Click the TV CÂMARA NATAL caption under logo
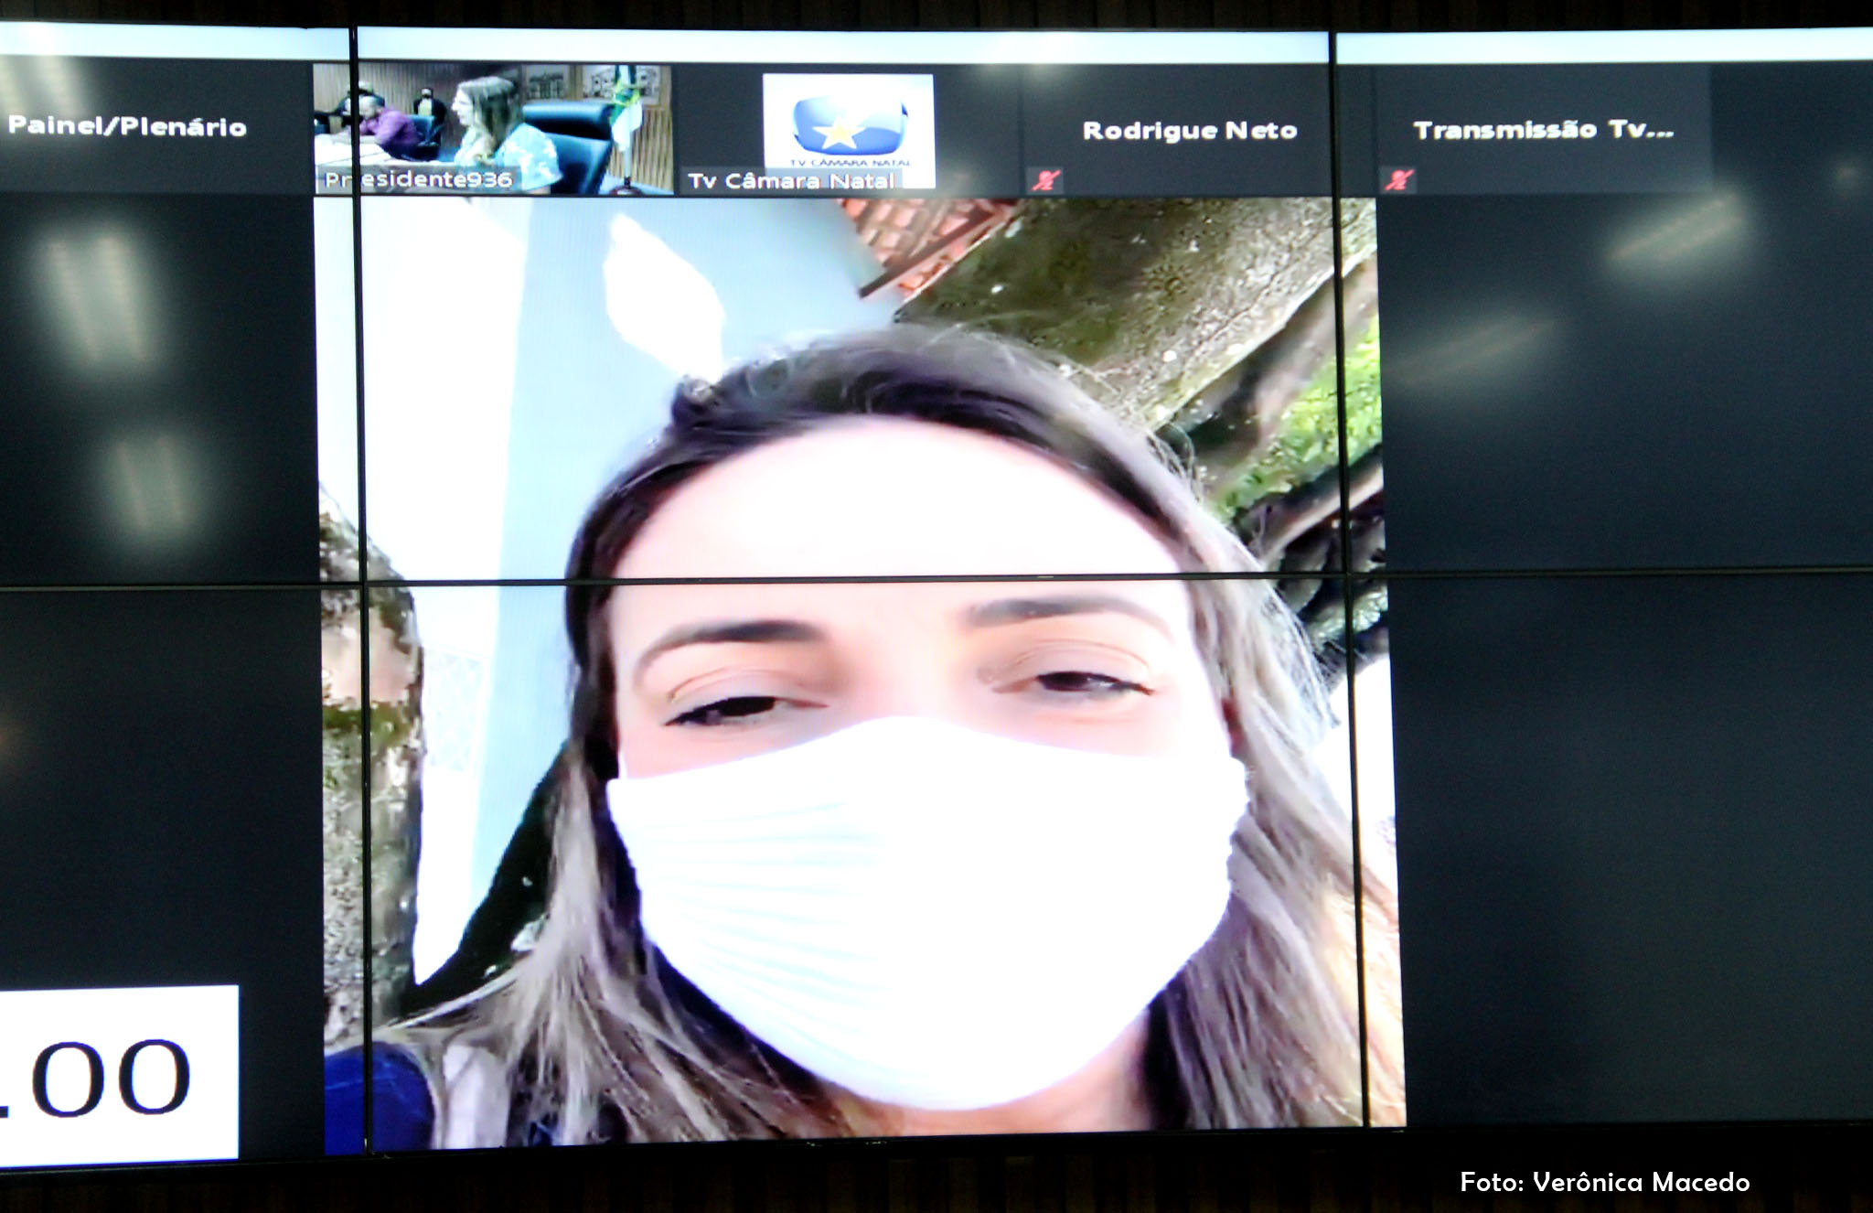1873x1213 pixels. tap(850, 163)
